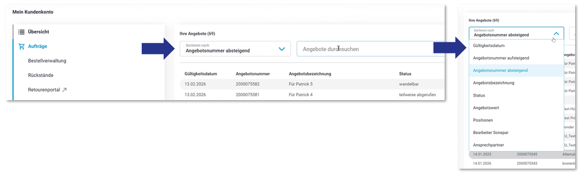Choose Status sort option in list
Screen dimensions: 581x175
[516, 95]
